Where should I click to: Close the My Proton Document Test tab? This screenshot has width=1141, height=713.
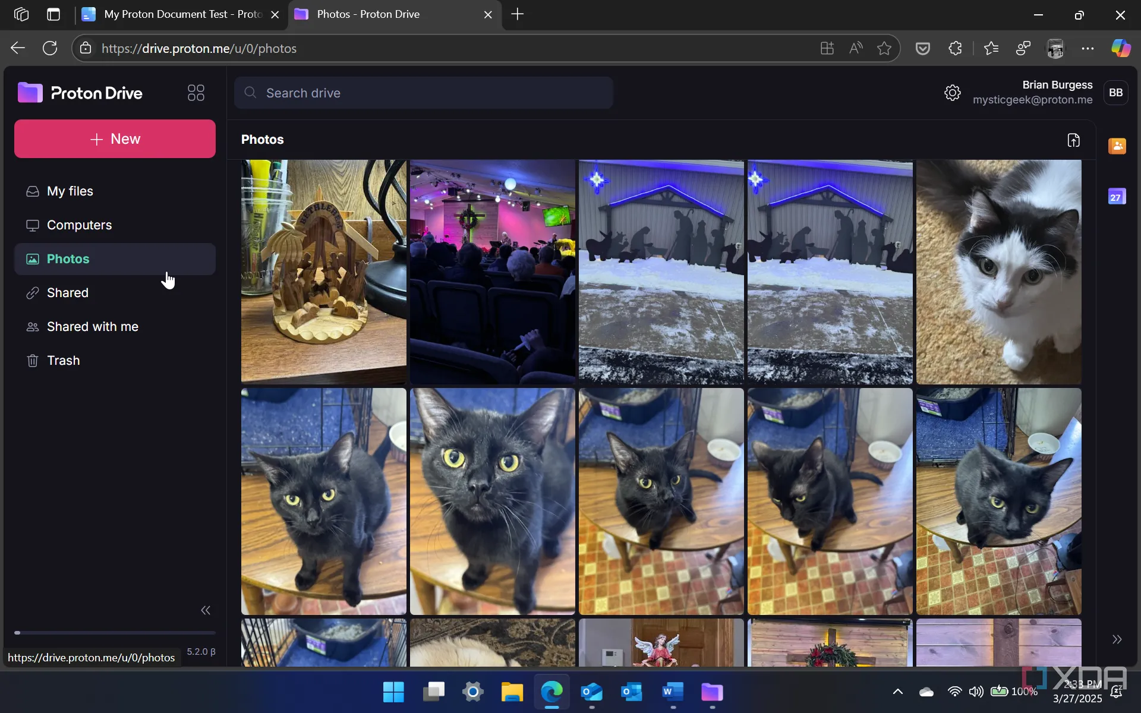point(275,15)
